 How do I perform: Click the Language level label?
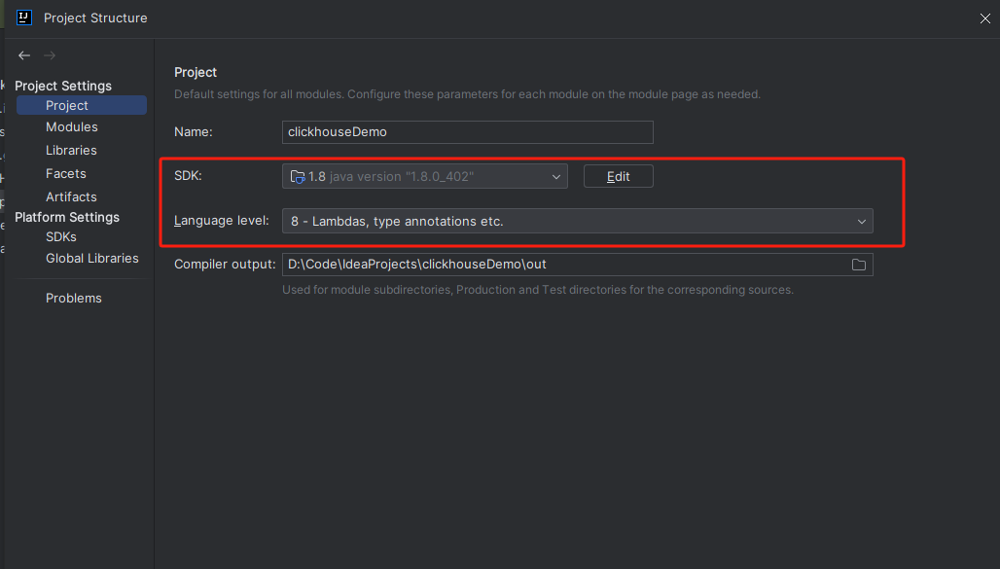(221, 221)
